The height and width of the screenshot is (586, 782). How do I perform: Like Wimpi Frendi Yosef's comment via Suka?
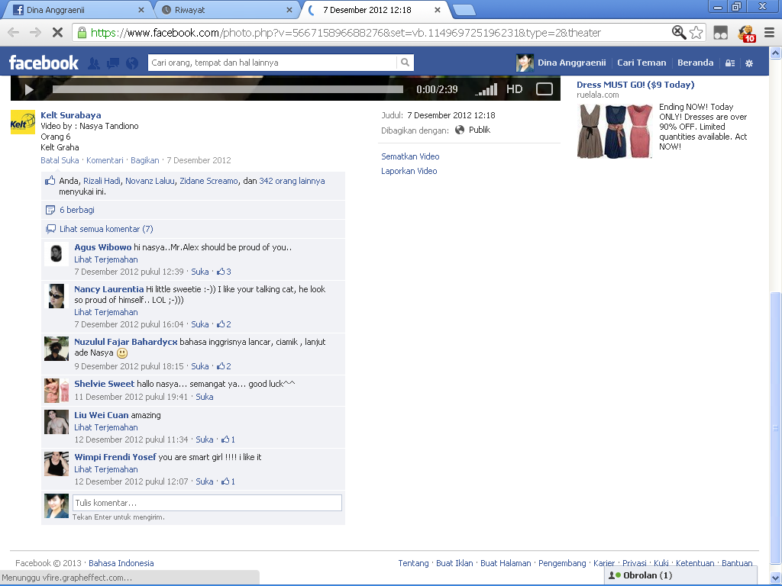[205, 481]
